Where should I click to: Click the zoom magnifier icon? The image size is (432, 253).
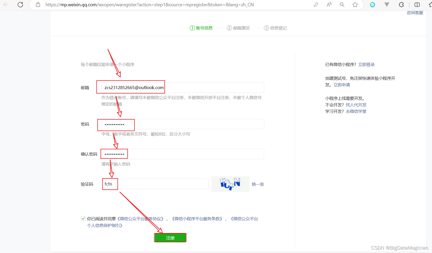point(342,4)
